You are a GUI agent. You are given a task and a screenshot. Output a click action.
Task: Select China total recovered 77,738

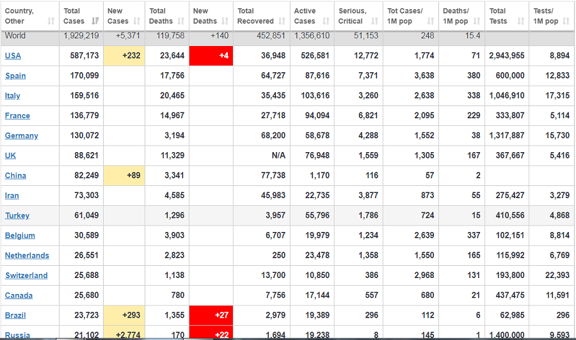click(273, 176)
